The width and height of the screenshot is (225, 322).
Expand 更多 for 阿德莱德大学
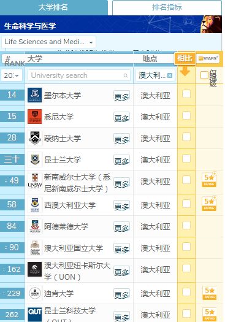[x=121, y=228]
